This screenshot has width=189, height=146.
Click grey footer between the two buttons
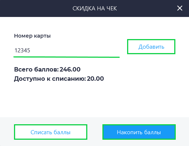tap(95, 132)
